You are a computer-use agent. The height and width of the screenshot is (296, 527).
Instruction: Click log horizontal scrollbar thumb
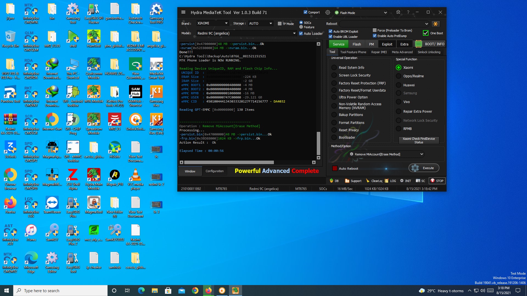pos(229,162)
